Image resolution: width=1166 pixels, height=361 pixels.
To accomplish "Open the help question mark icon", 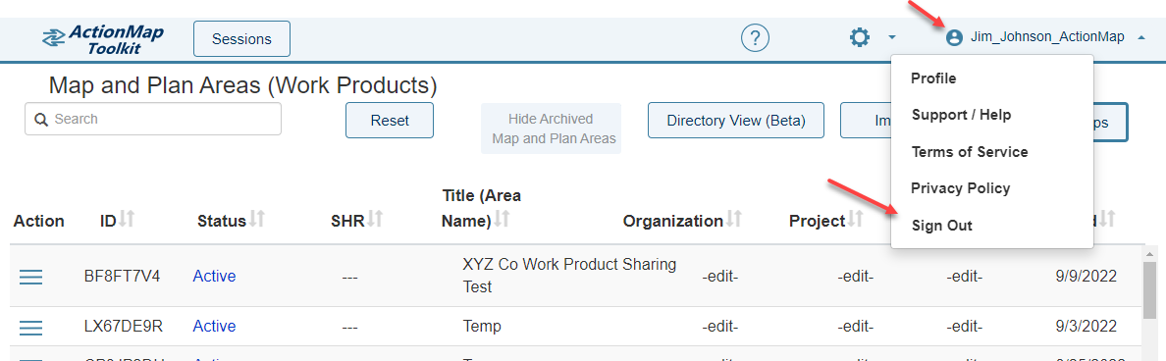I will [755, 38].
